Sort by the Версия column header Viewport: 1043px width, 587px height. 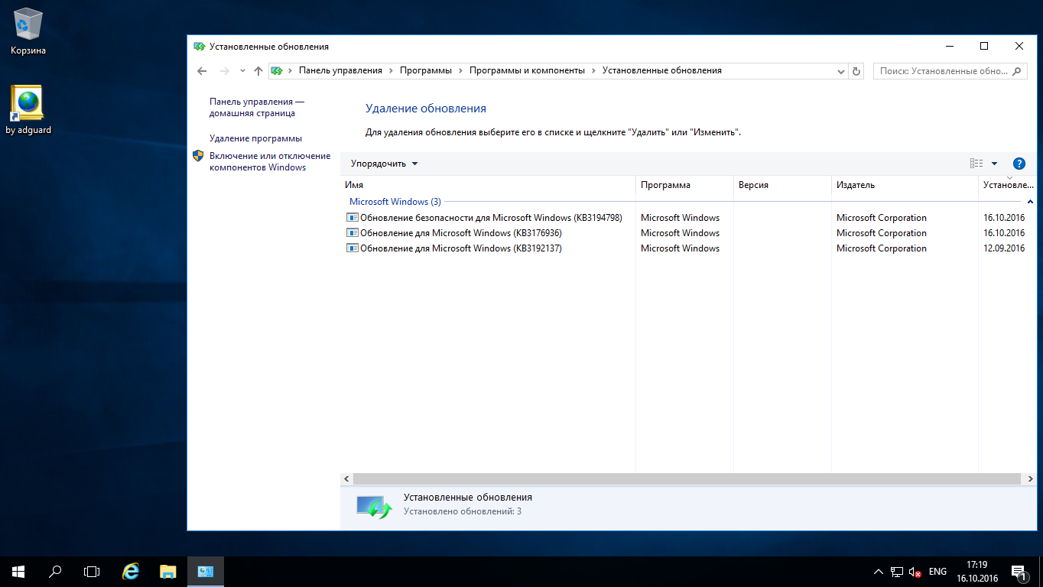(x=782, y=185)
